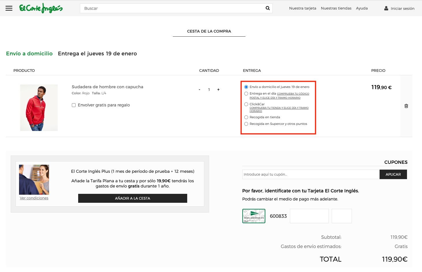Click the user profile icon
The height and width of the screenshot is (272, 422).
click(386, 8)
